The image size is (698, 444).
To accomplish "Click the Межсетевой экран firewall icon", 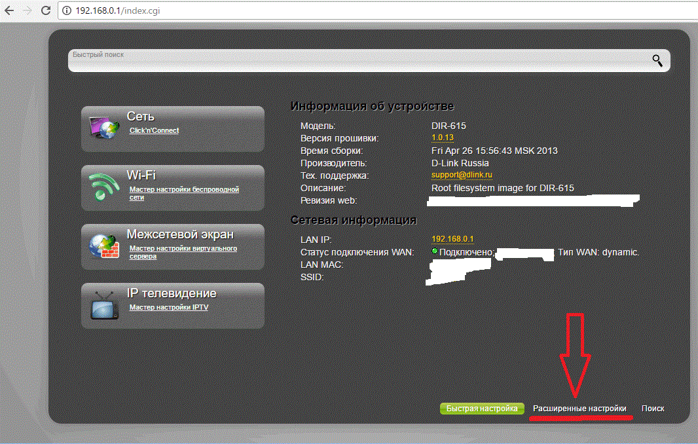I will pyautogui.click(x=103, y=247).
